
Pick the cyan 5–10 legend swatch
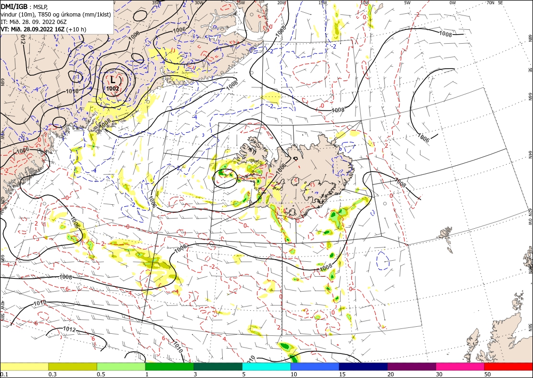click(266, 367)
